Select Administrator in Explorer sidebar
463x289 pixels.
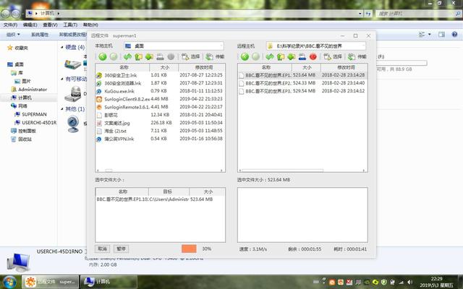(29, 90)
